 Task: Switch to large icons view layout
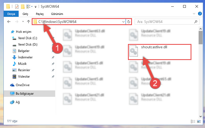pos(199,121)
